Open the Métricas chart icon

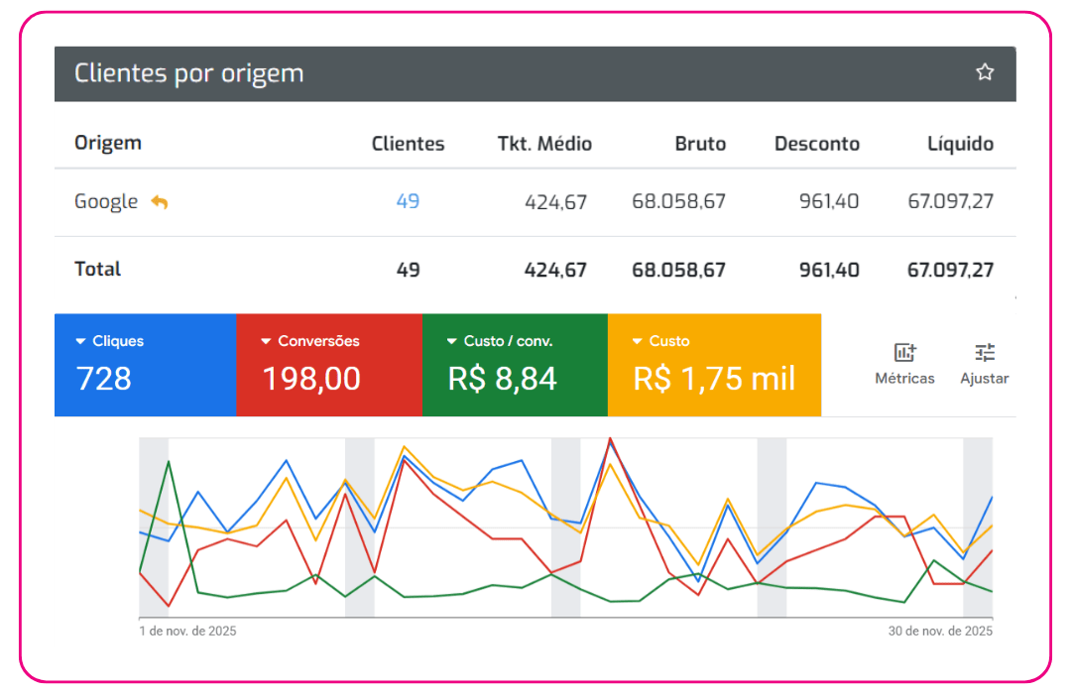coord(904,353)
